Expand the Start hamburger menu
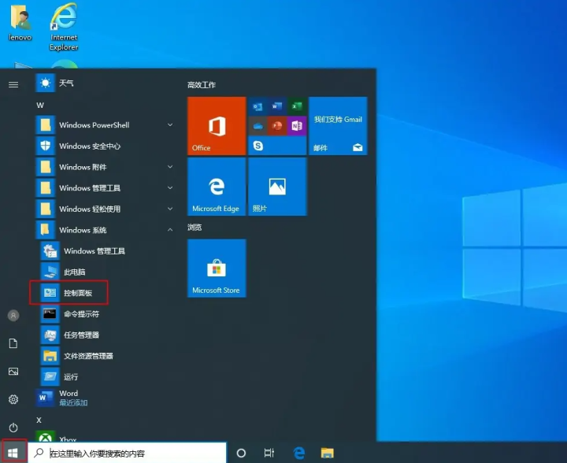Image resolution: width=567 pixels, height=463 pixels. coord(13,84)
